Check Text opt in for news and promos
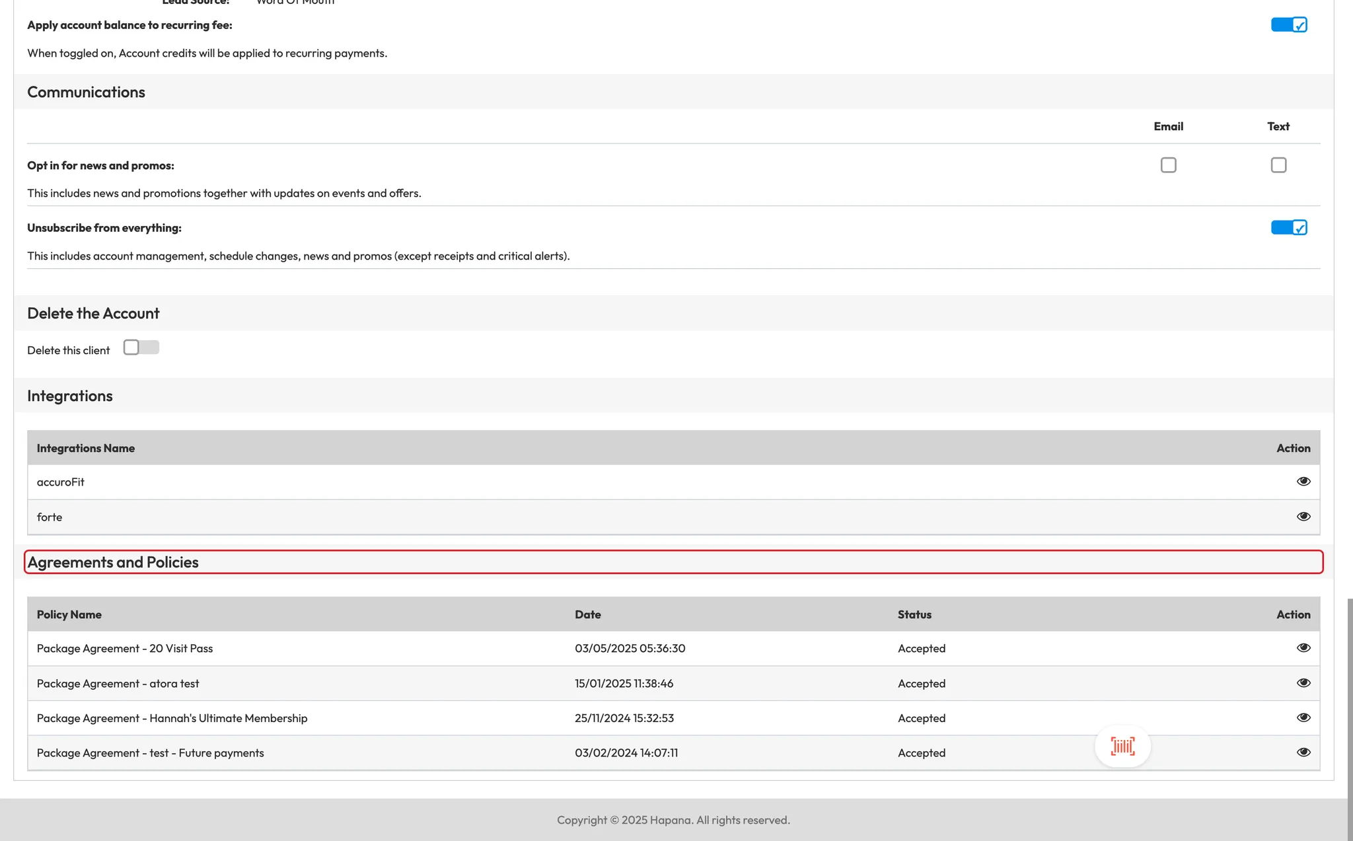This screenshot has width=1353, height=841. 1278,165
